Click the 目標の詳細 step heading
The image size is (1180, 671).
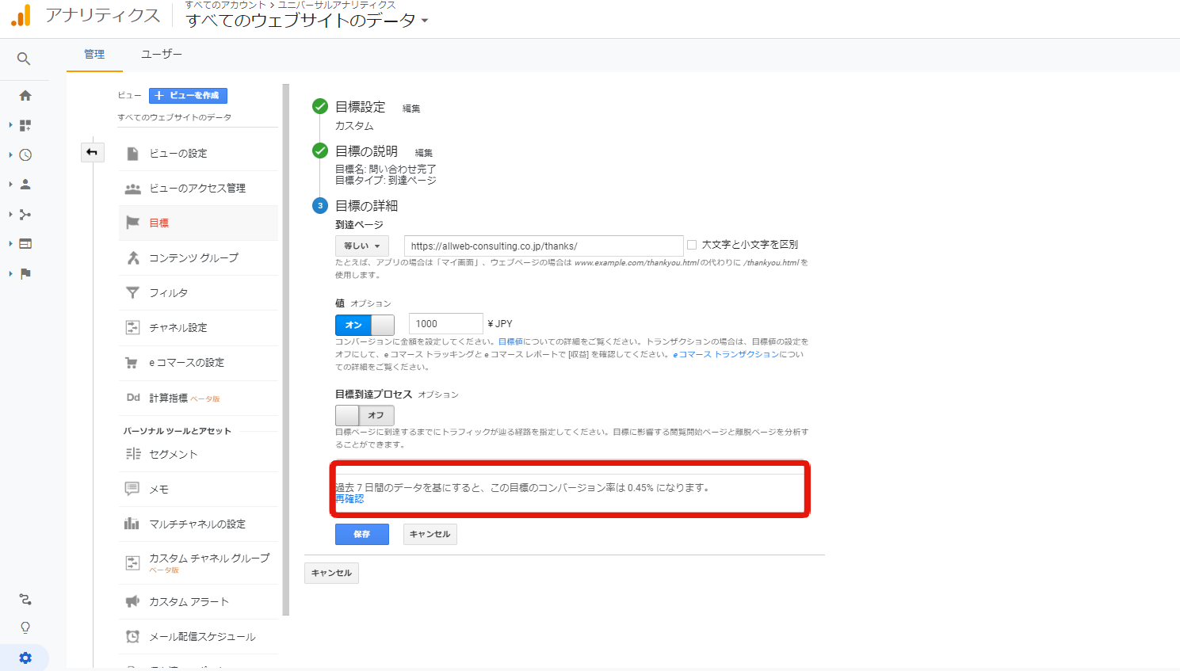click(367, 206)
